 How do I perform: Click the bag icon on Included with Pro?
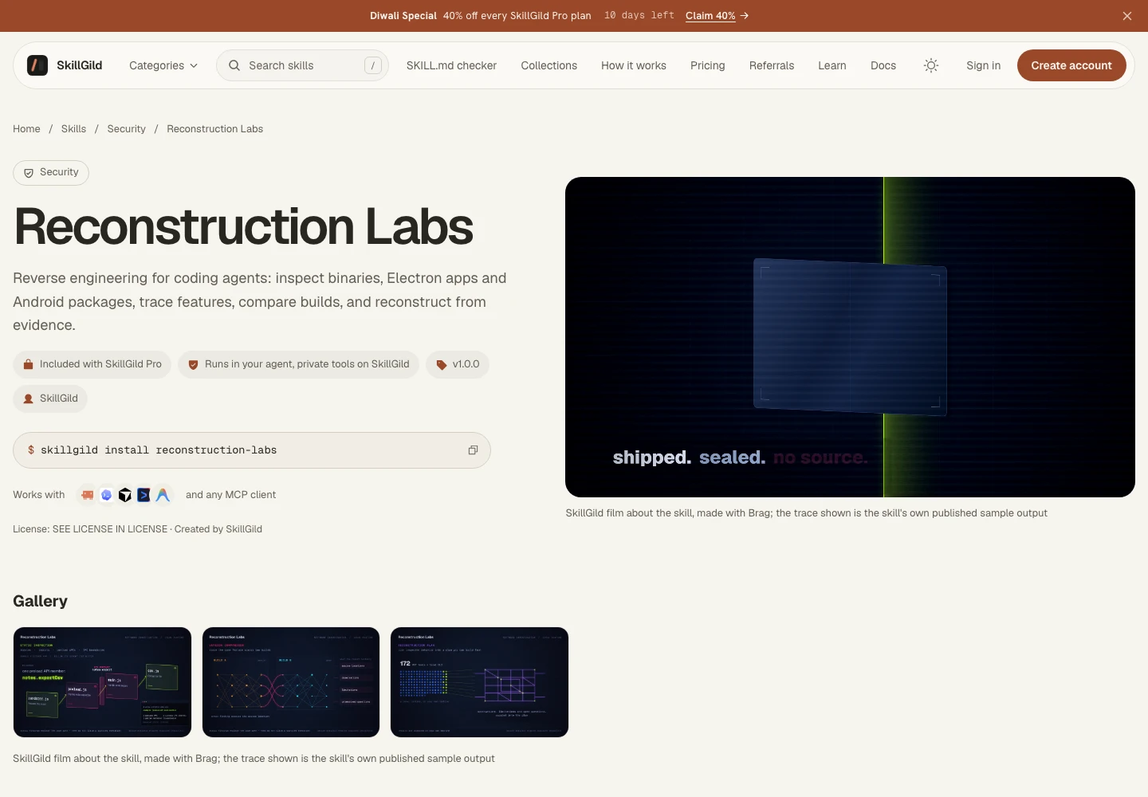point(29,364)
